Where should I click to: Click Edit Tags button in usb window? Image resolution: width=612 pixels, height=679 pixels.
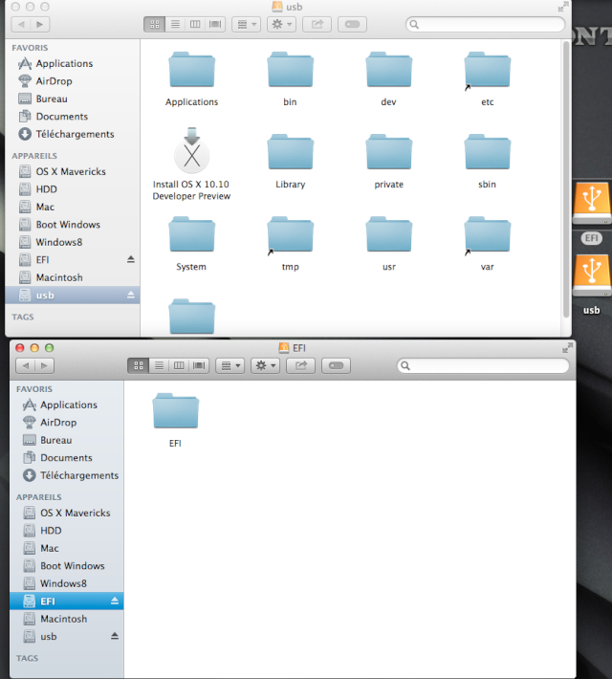(352, 24)
